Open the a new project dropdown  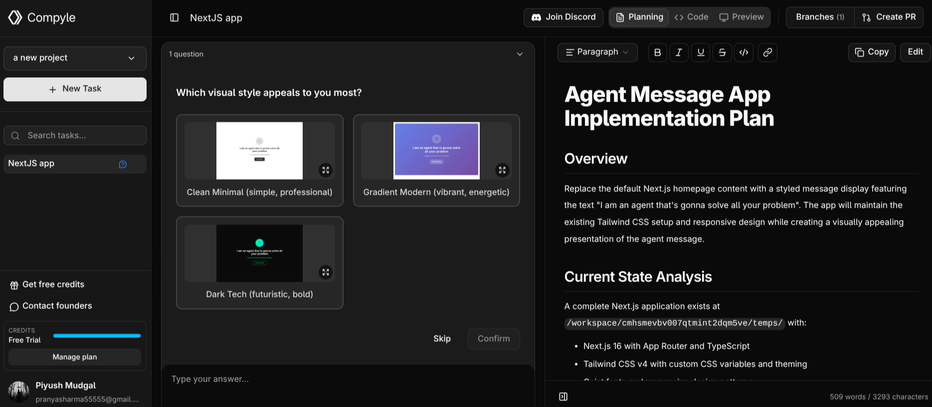(75, 58)
